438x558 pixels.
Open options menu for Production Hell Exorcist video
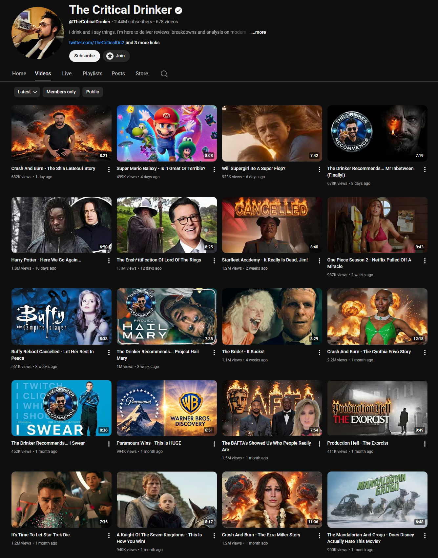click(x=425, y=444)
